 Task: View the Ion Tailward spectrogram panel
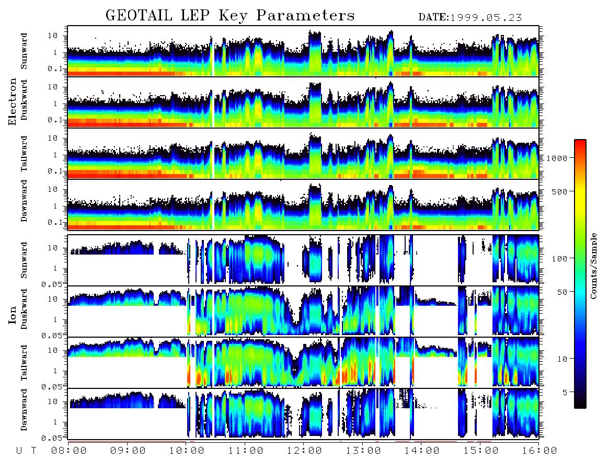pyautogui.click(x=303, y=363)
